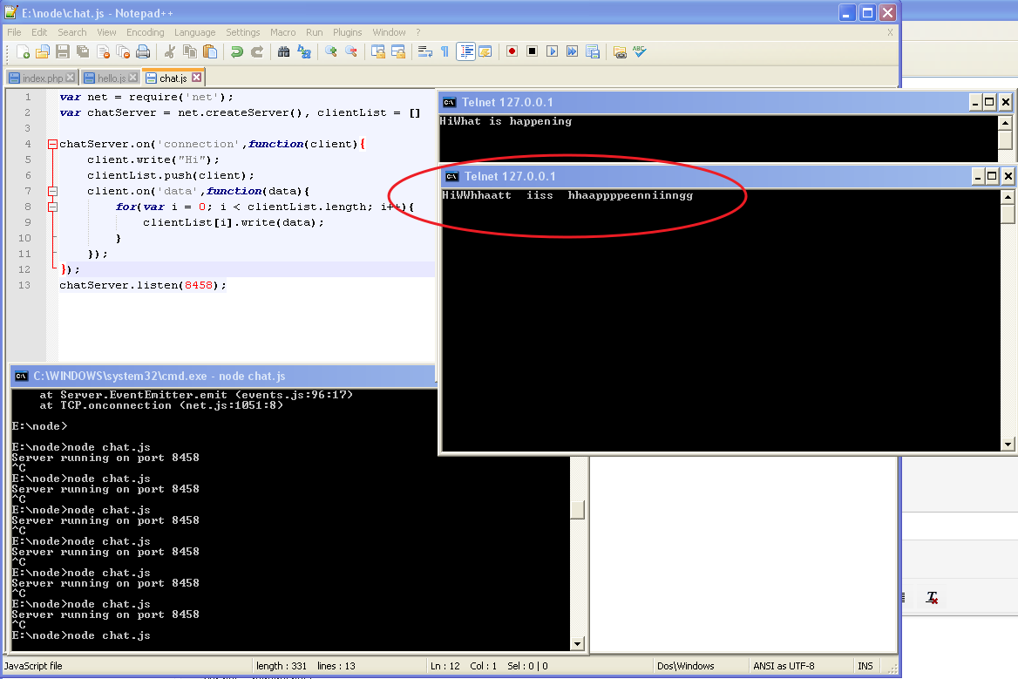Collapse the for-loop fold on line 8
This screenshot has height=679, width=1018.
pos(52,207)
